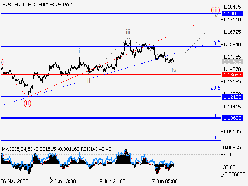
Task: Click the 70.00 RSI level on indicator axis
Action: (x=229, y=154)
